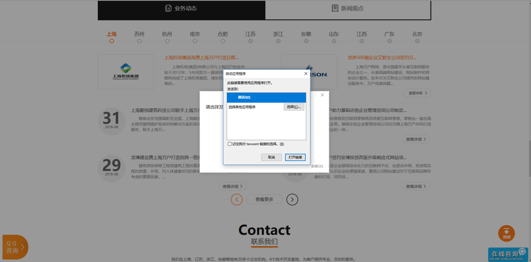Click the circle marker under 江西
This screenshot has width=531, height=262.
click(362, 41)
